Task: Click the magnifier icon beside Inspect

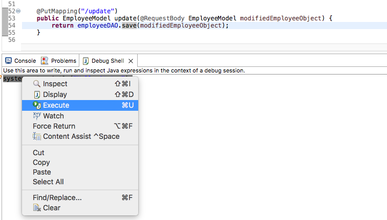Action: pyautogui.click(x=37, y=84)
